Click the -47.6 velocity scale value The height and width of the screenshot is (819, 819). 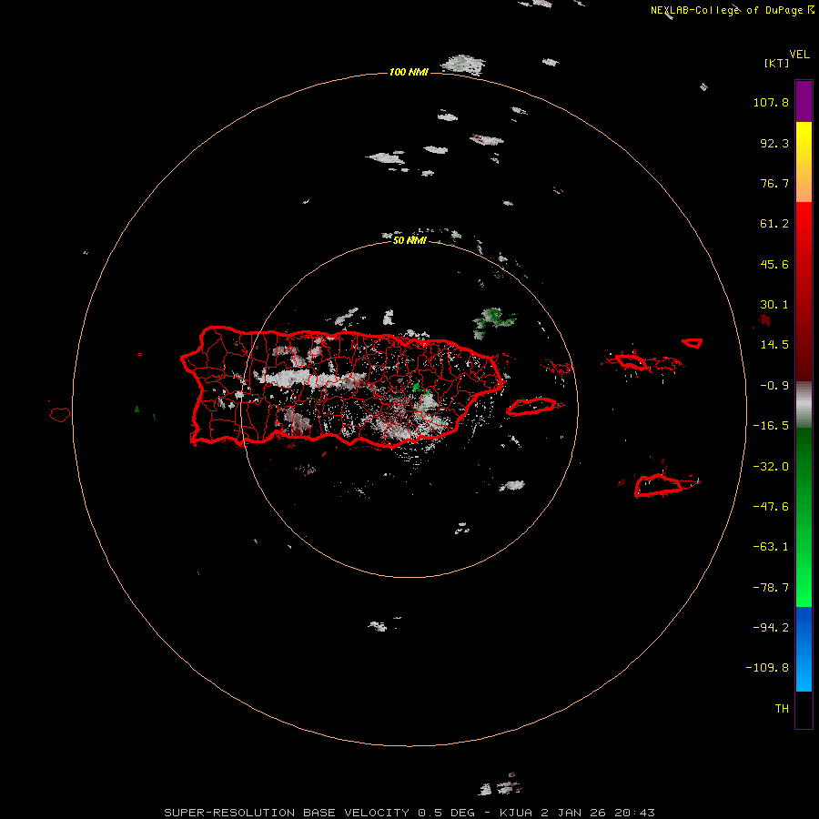click(771, 507)
